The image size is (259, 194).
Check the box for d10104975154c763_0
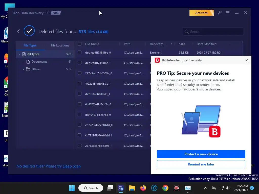click(80, 114)
